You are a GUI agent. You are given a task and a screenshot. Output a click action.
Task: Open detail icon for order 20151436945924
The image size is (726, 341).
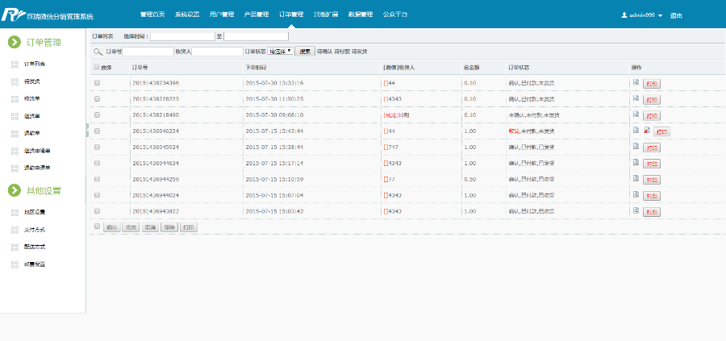(636, 146)
